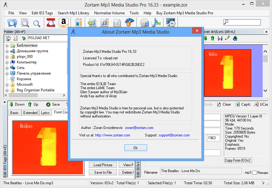
Task: Open the monitor with gear settings icon
Action: tap(171, 23)
